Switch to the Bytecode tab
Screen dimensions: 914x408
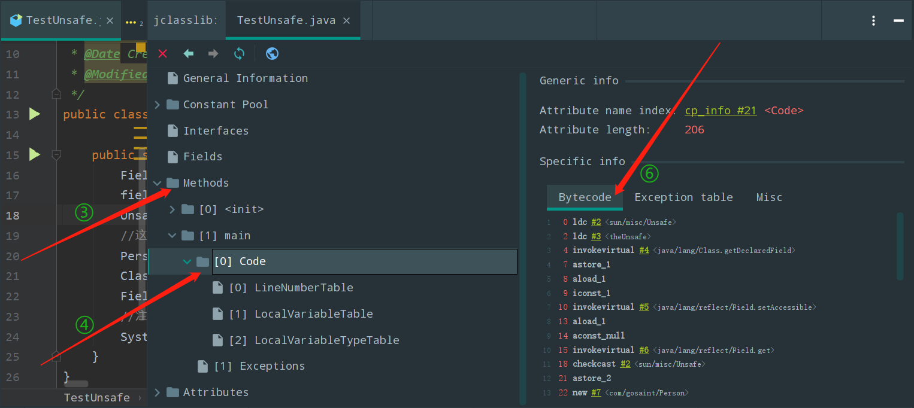click(585, 197)
